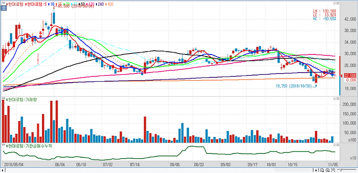Click the 200,000 volume axis label
358x173 pixels.
tap(349, 104)
